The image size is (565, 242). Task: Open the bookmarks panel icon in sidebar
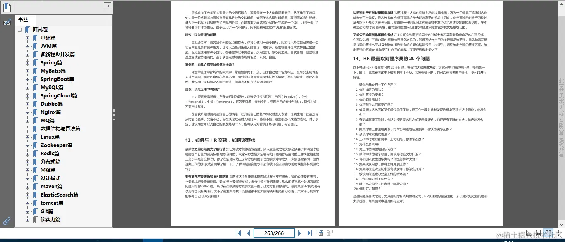coord(7,7)
